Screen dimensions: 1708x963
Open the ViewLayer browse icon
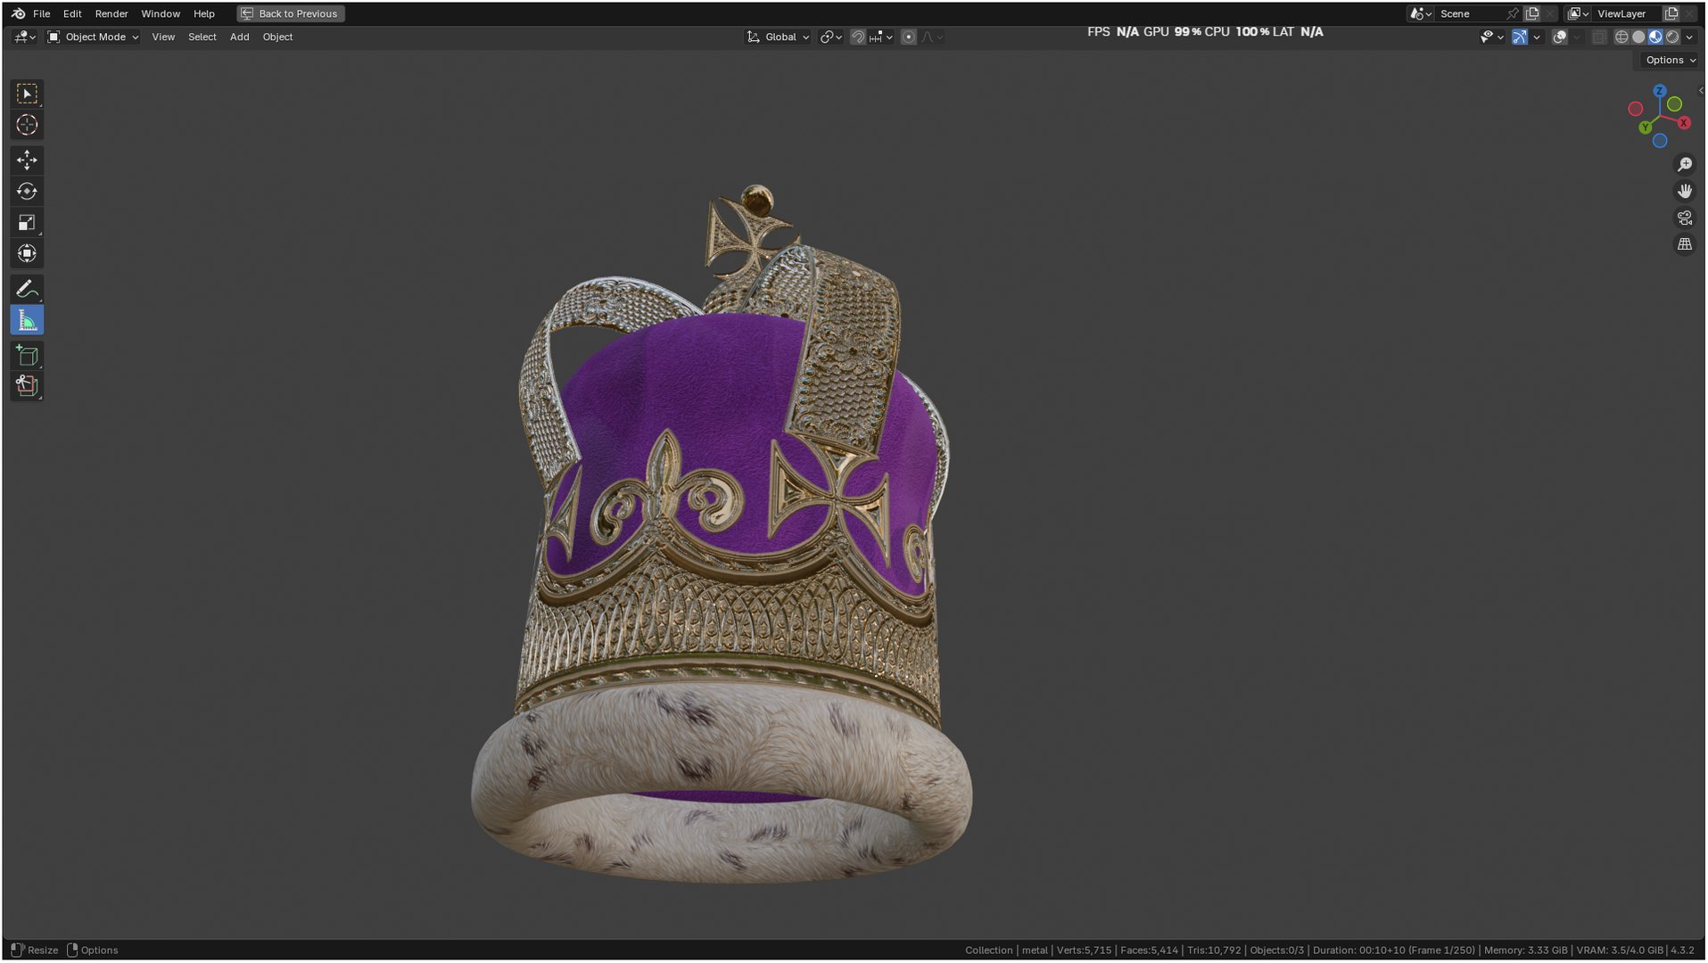1579,13
